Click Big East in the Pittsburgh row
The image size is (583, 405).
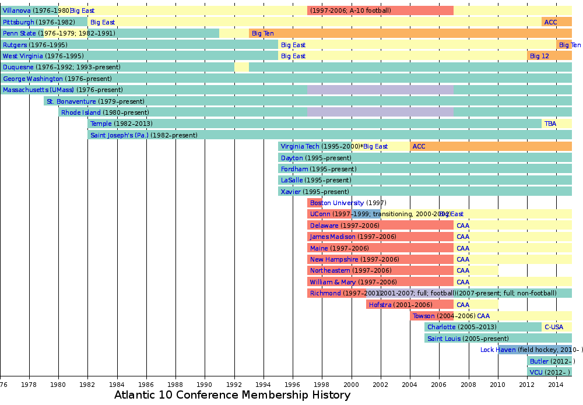coord(103,22)
